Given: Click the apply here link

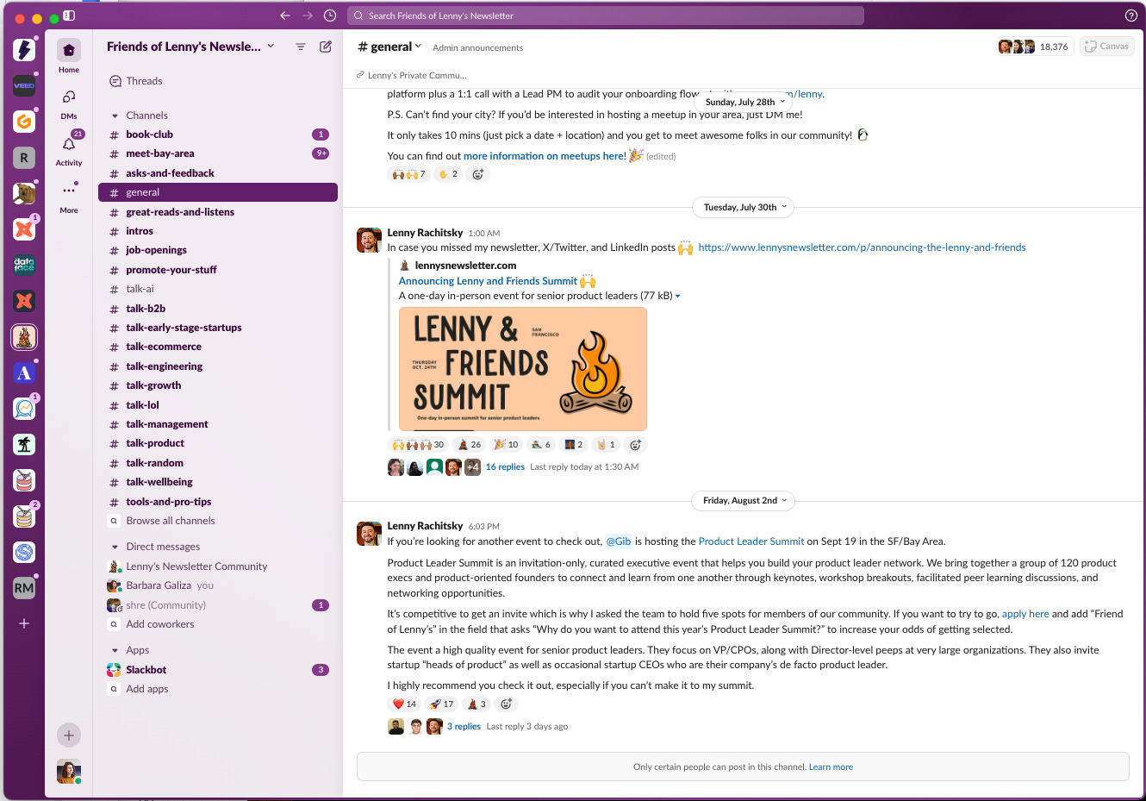Looking at the screenshot, I should coord(1025,614).
